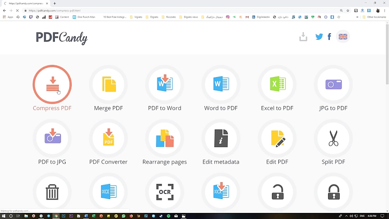Click the Rearrange pages text label

[x=165, y=162]
